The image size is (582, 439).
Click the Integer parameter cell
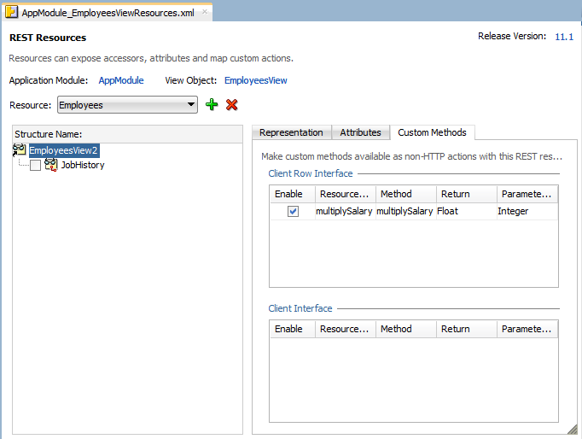[x=527, y=211]
